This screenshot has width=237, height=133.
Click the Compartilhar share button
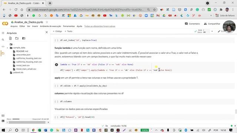coord(212,24)
